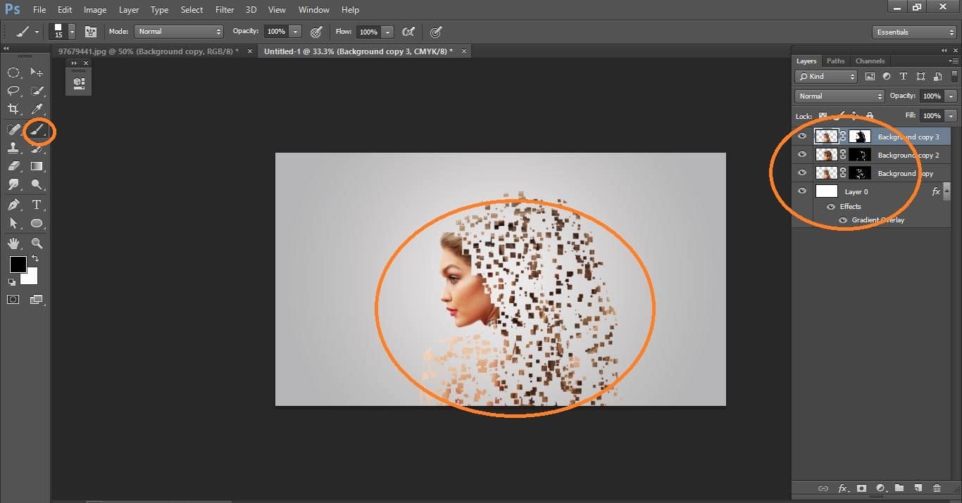Select the Horizontal Type tool

[x=37, y=205]
